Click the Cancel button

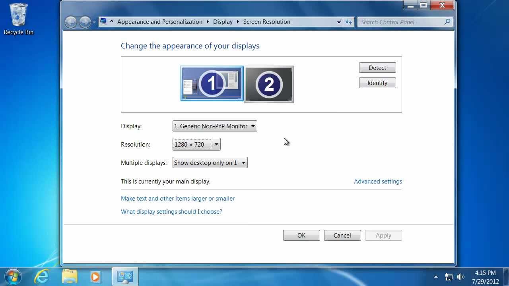[x=342, y=235]
